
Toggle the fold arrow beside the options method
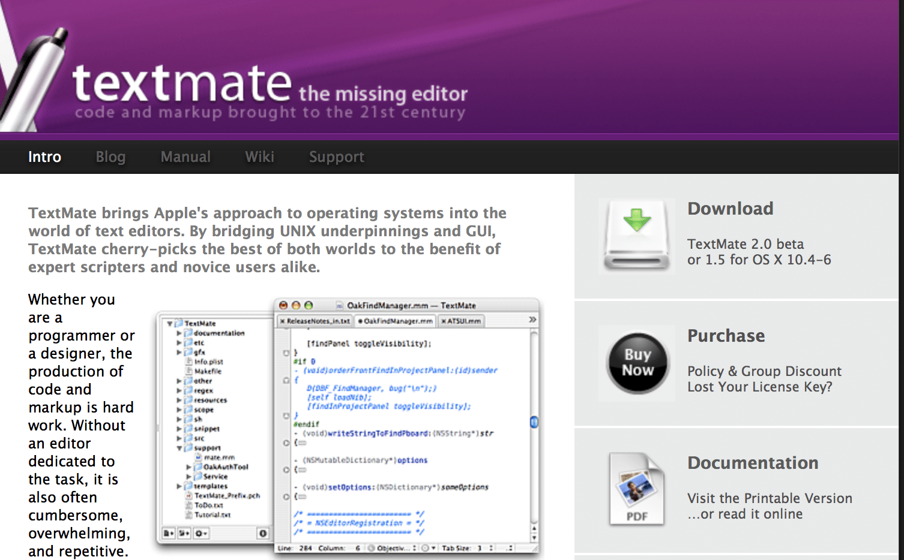tap(286, 469)
